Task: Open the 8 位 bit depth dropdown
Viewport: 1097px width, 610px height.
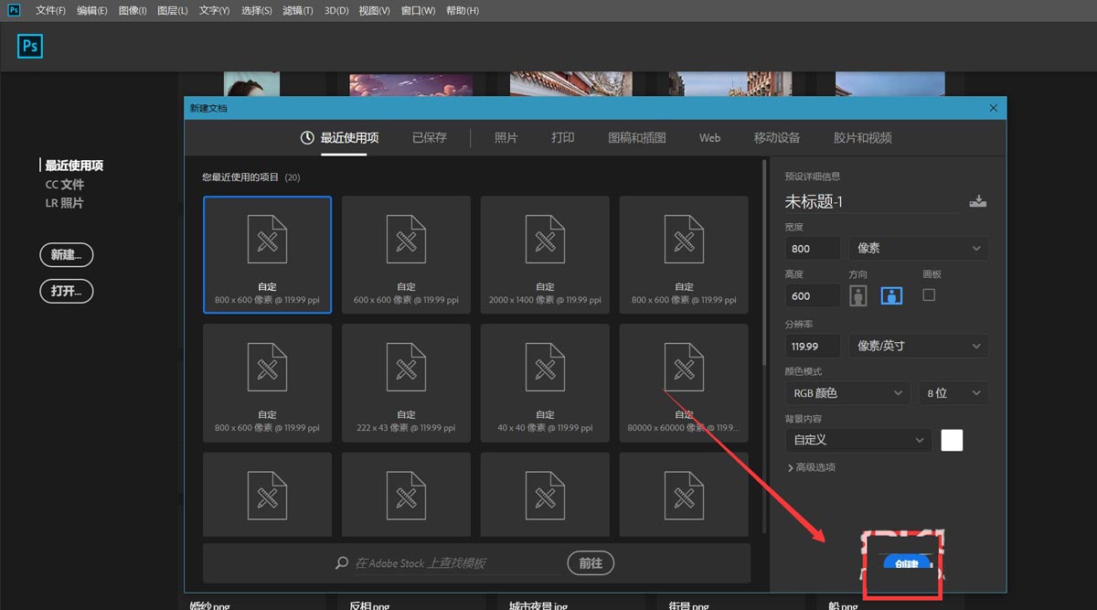Action: click(x=953, y=393)
